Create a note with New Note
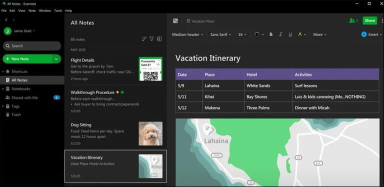The width and height of the screenshot is (384, 187). [x=27, y=59]
